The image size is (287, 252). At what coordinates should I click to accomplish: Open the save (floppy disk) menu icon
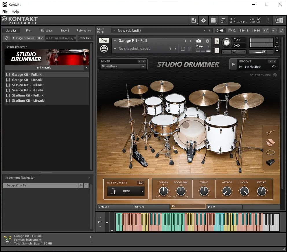pyautogui.click(x=194, y=20)
